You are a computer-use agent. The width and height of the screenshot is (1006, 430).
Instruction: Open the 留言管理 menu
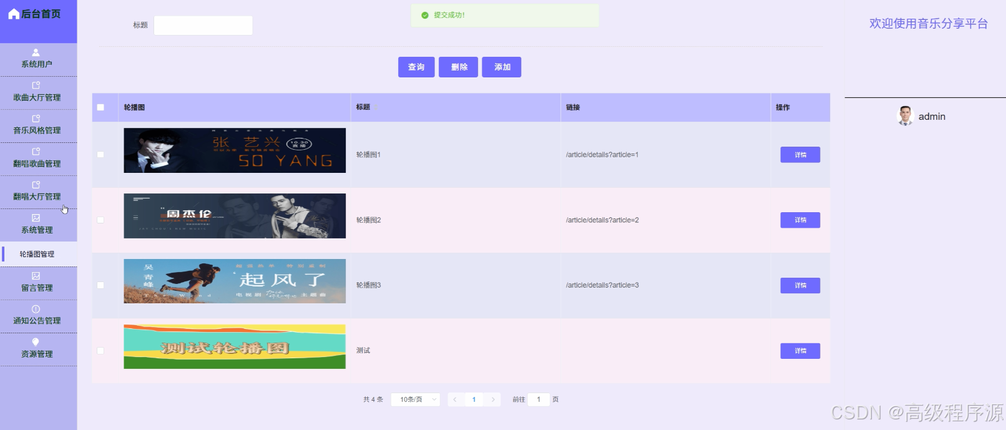[x=38, y=283]
